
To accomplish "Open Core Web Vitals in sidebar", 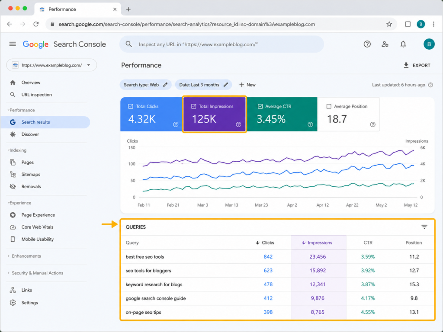I will pyautogui.click(x=37, y=227).
